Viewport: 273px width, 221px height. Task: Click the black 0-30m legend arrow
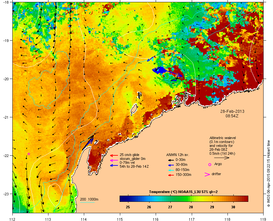pyautogui.click(x=171, y=160)
